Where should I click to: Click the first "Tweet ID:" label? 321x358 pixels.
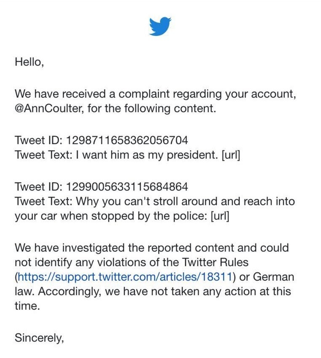tap(38, 140)
